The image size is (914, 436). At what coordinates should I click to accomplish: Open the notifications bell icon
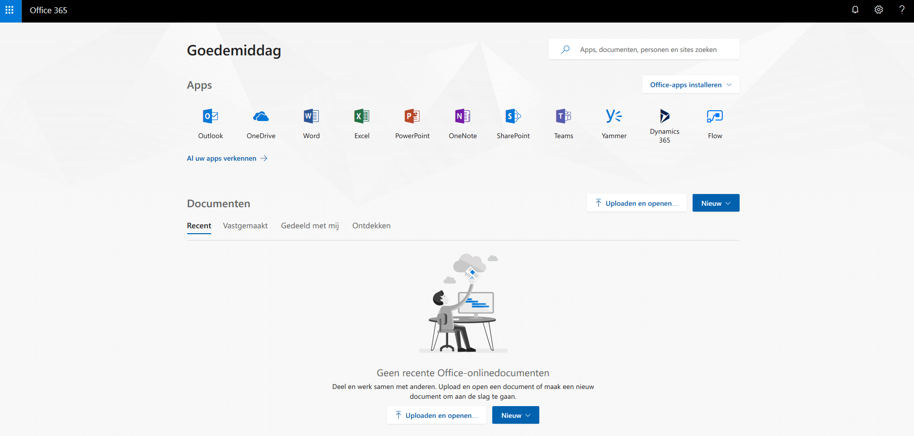[x=855, y=10]
